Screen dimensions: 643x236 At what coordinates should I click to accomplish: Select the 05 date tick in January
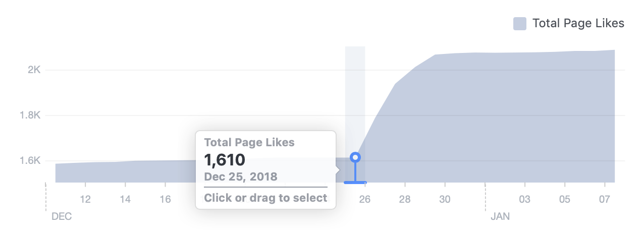click(565, 199)
